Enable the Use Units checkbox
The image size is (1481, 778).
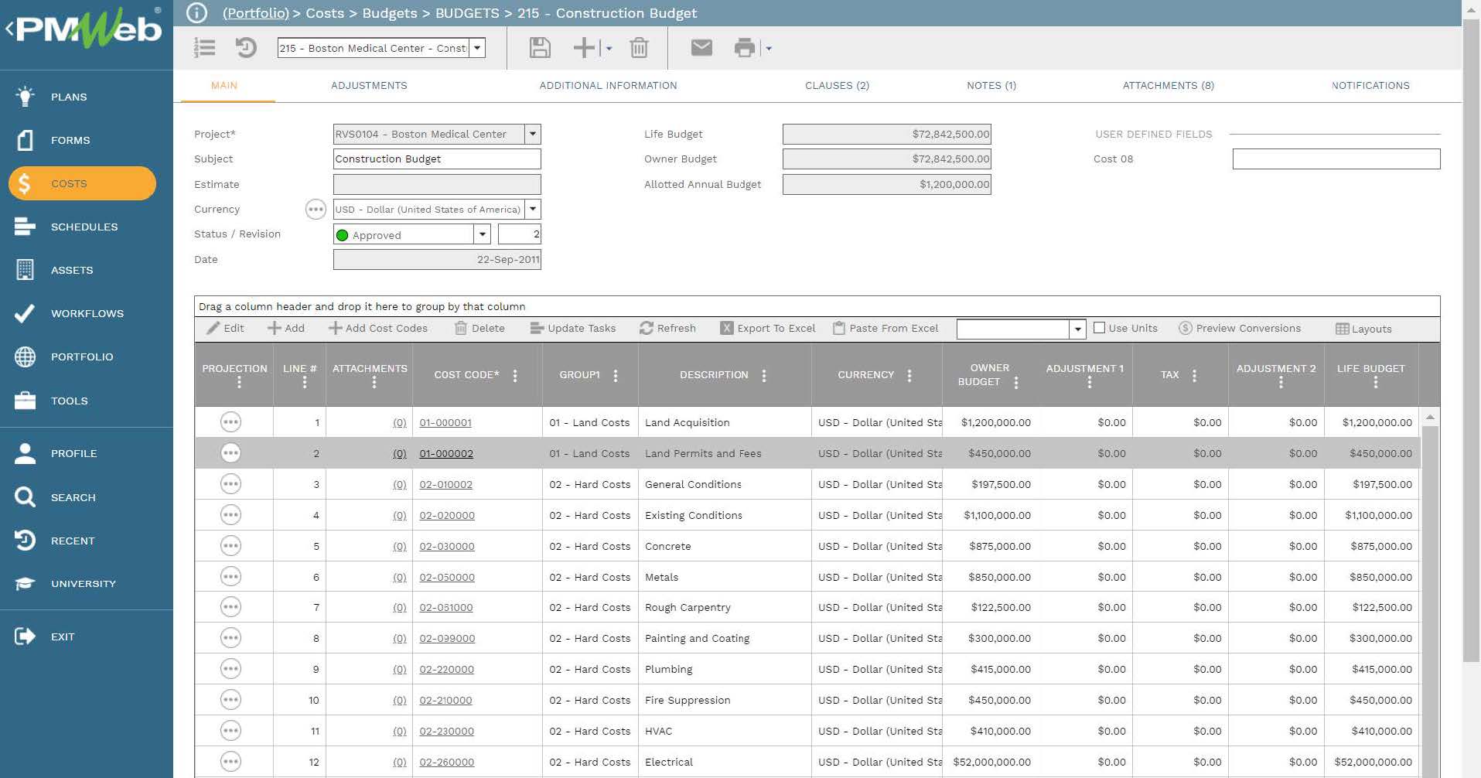pos(1099,328)
